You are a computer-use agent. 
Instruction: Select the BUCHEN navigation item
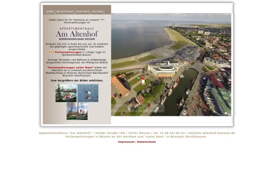pyautogui.click(x=98, y=11)
